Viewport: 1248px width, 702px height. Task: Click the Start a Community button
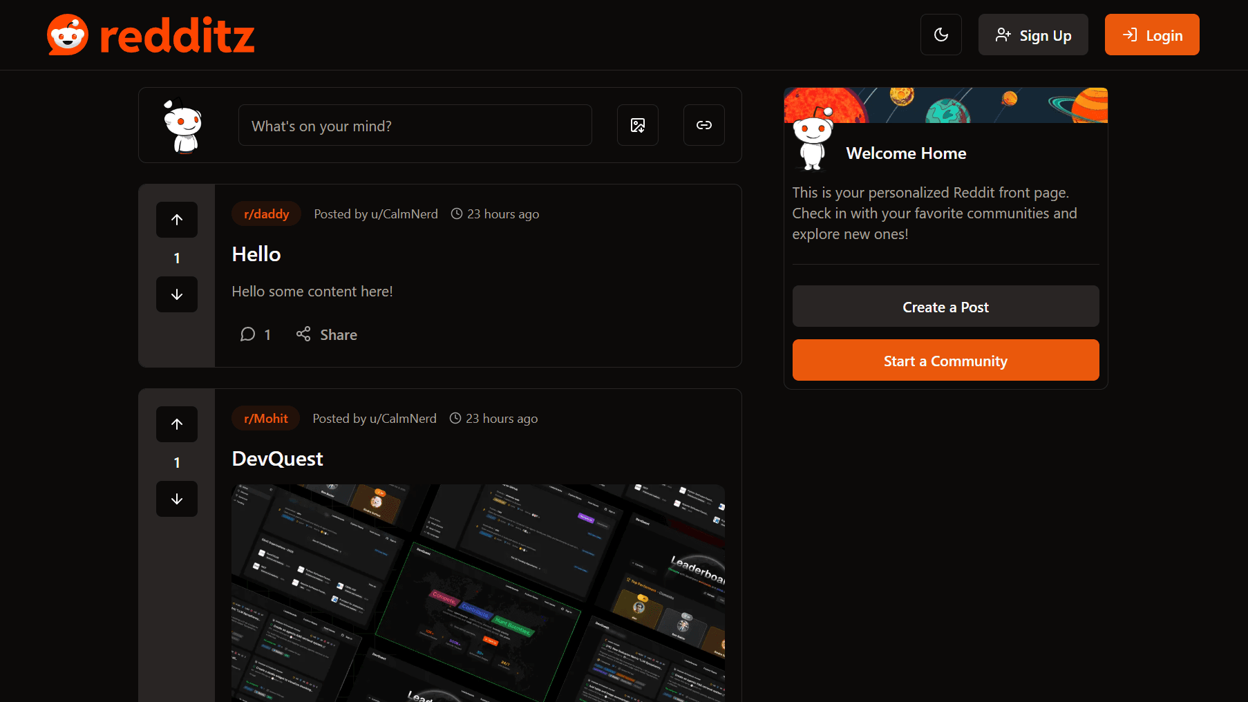(x=945, y=360)
